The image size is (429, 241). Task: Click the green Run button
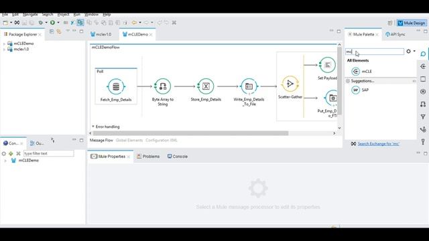(x=52, y=23)
